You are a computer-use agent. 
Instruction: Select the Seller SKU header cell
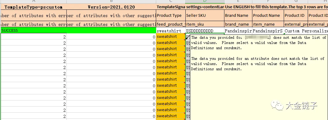click(205, 15)
